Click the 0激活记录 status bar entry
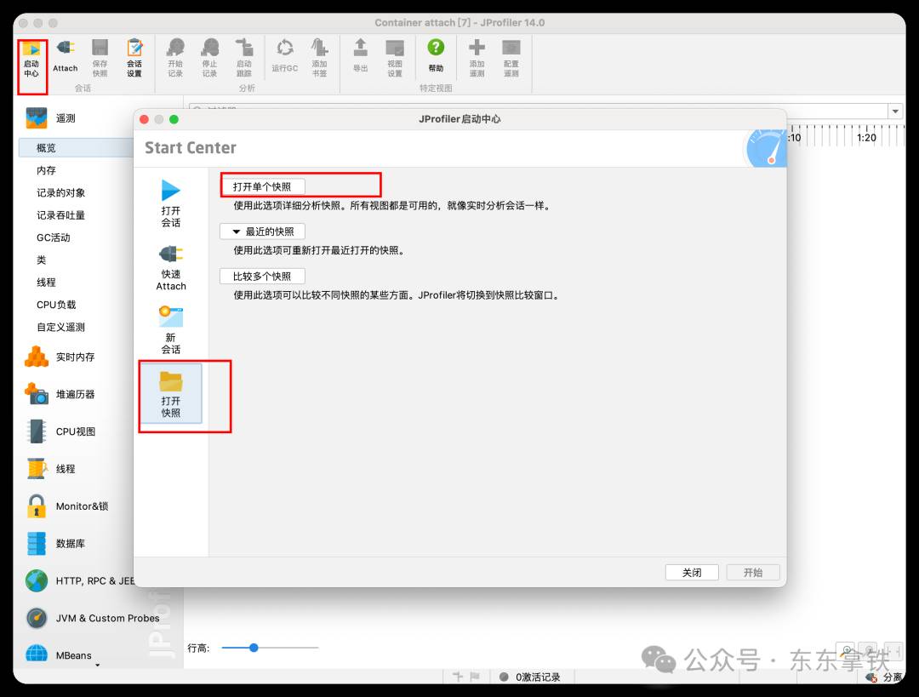Viewport: 919px width, 697px height. click(530, 677)
